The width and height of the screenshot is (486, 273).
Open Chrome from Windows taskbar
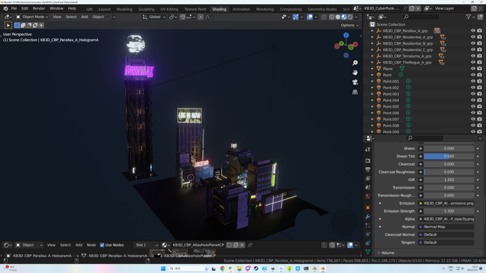[222, 268]
